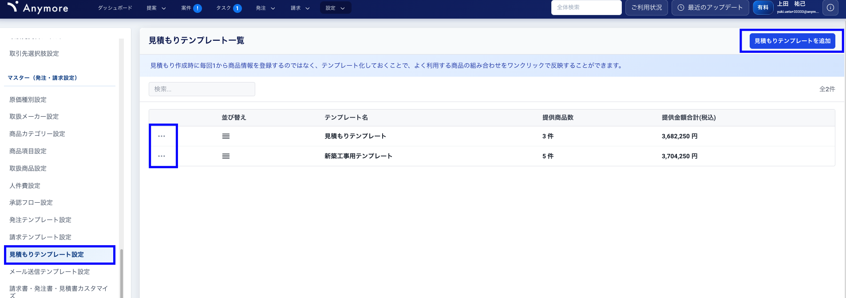Click the 見積もりテンプレート一覧 page title
This screenshot has width=846, height=298.
click(x=196, y=40)
